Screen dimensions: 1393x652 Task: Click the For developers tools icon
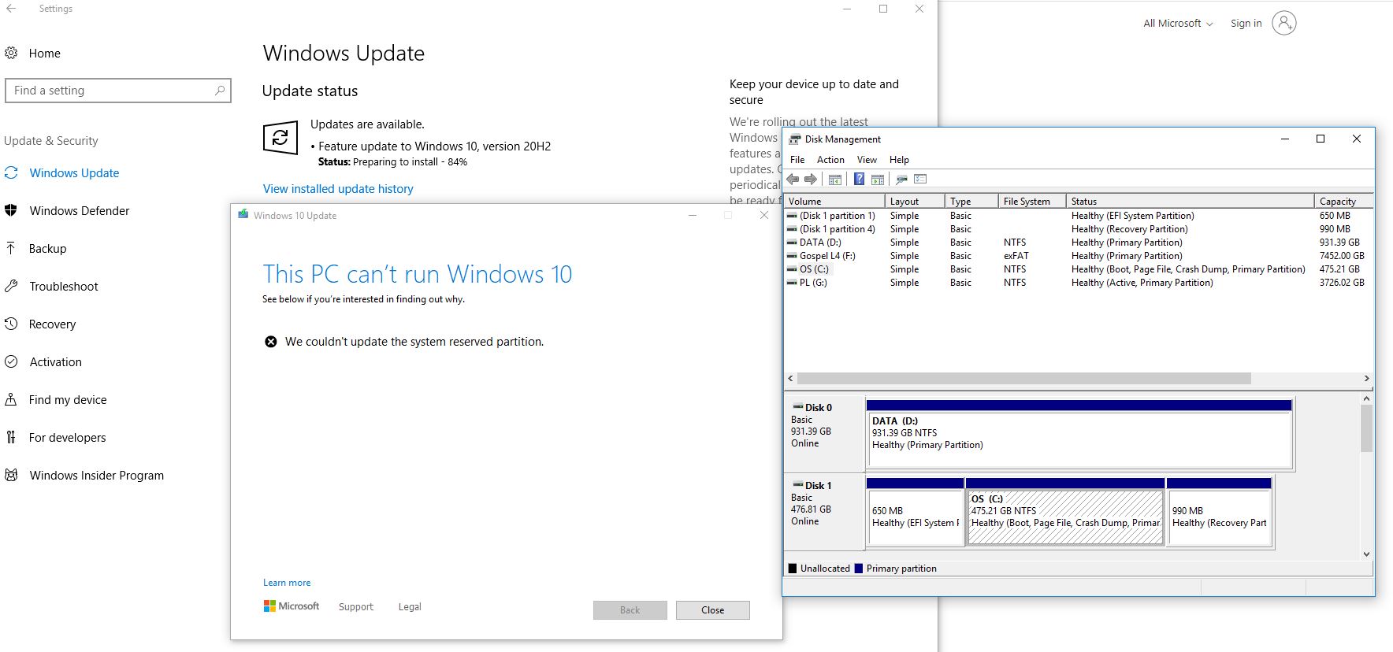[x=11, y=437]
